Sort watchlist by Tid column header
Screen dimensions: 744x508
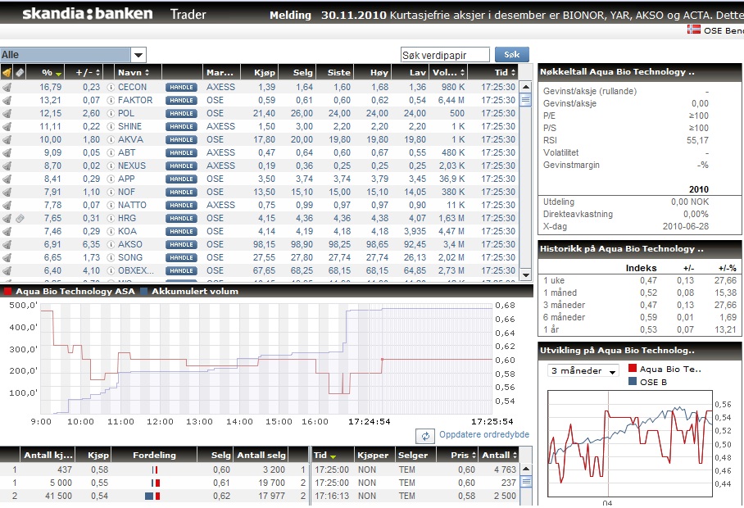(493, 73)
